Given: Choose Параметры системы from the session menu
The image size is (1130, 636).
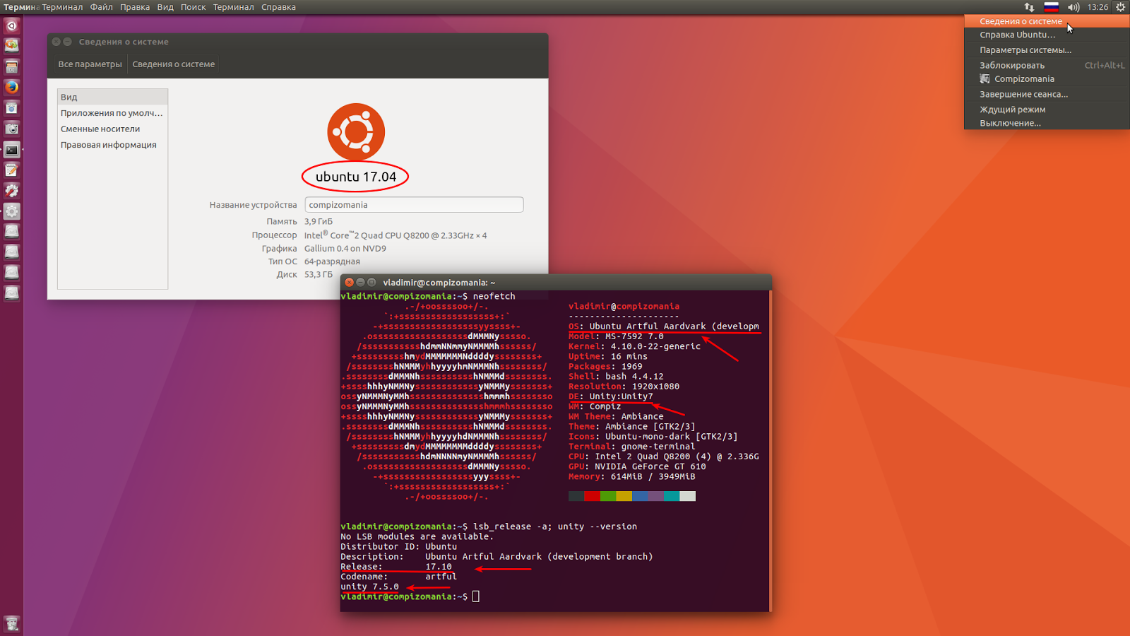Looking at the screenshot, I should [x=1024, y=49].
